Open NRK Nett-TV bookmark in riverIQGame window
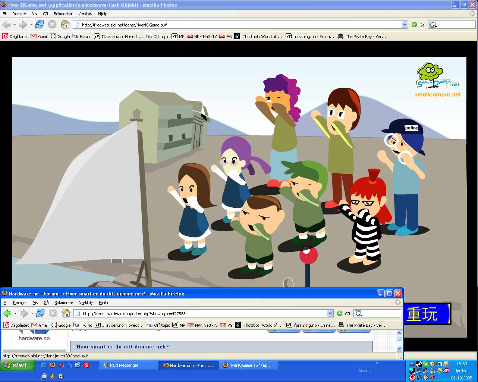The image size is (478, 382). 202,36
